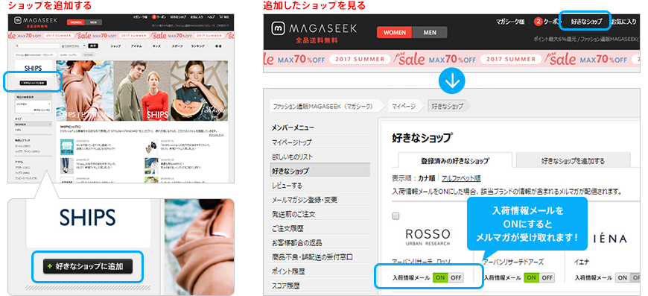
Task: Click the large SHIPS logo in the enlarged callout
Action: pos(88,217)
